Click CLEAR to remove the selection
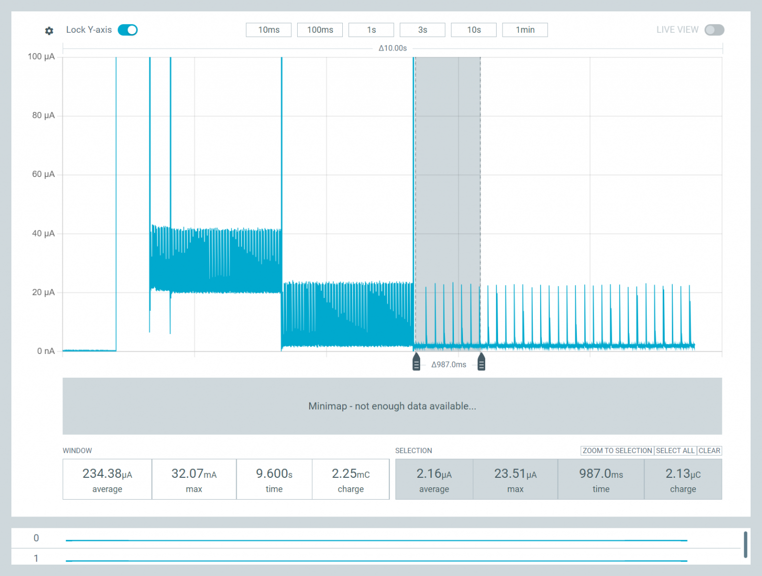 [x=709, y=451]
